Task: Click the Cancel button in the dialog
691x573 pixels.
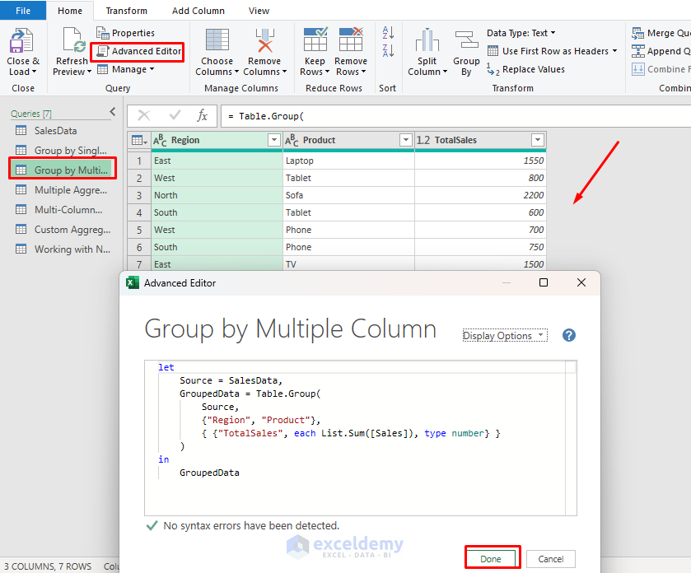Action: click(550, 559)
